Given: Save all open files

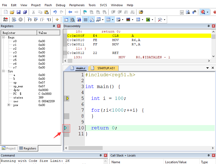Looking at the screenshot, I should (x=25, y=12).
